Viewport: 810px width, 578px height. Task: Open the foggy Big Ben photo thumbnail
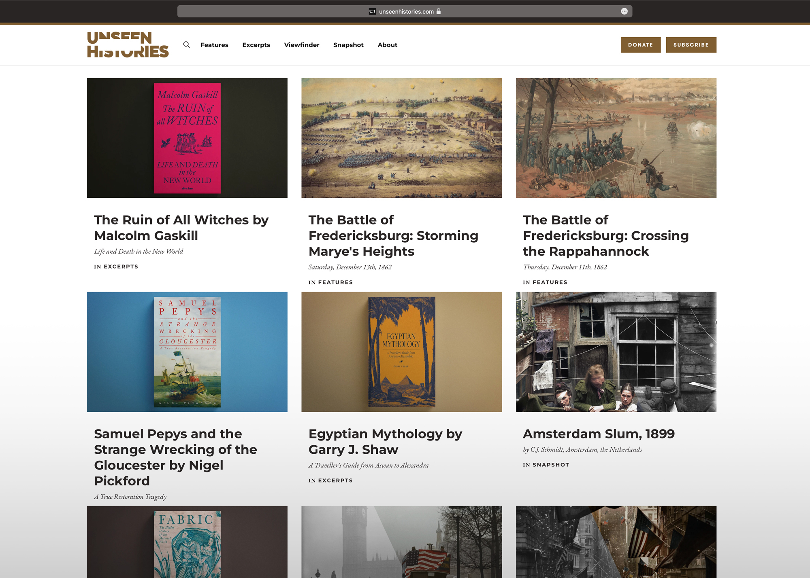402,542
